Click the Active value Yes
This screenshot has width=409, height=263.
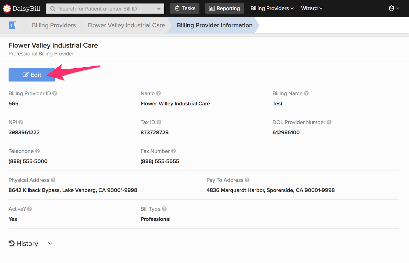coord(13,219)
